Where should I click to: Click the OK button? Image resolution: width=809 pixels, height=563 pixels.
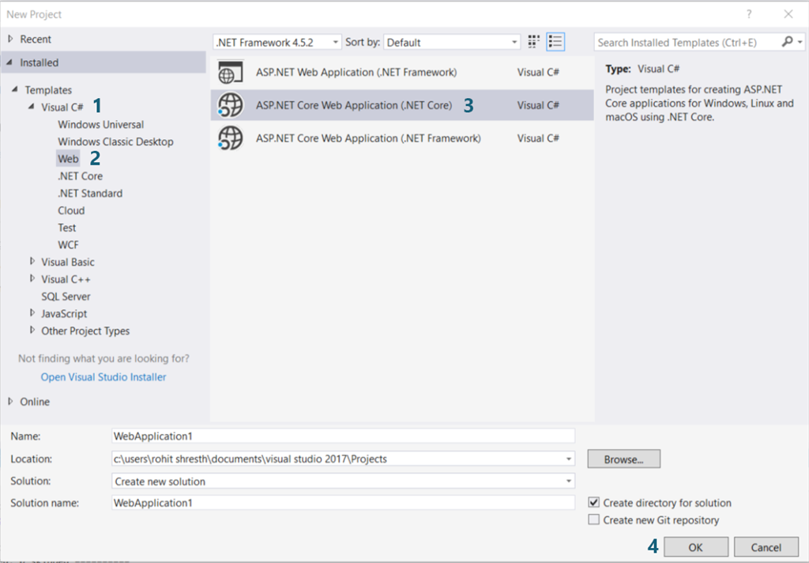(x=695, y=547)
